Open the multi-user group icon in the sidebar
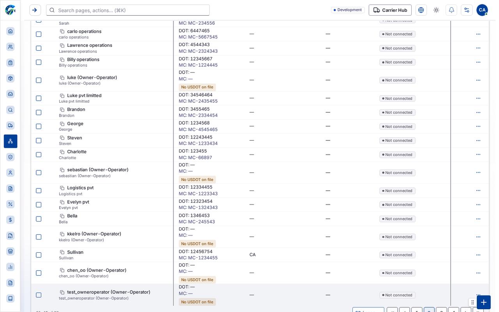 [x=11, y=47]
